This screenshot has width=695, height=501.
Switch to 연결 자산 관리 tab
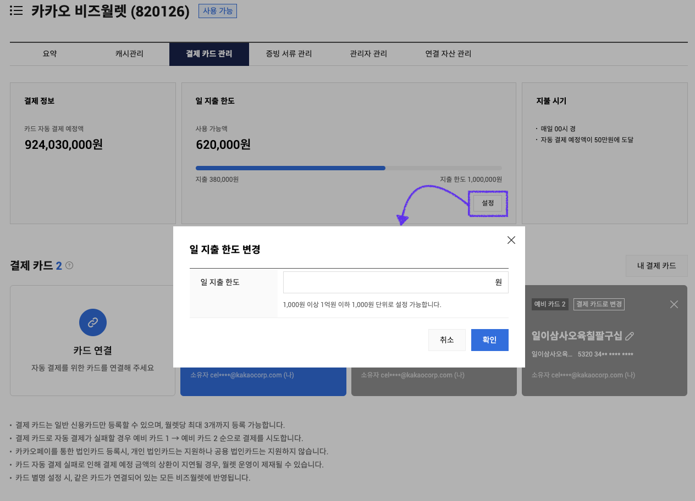(x=448, y=54)
